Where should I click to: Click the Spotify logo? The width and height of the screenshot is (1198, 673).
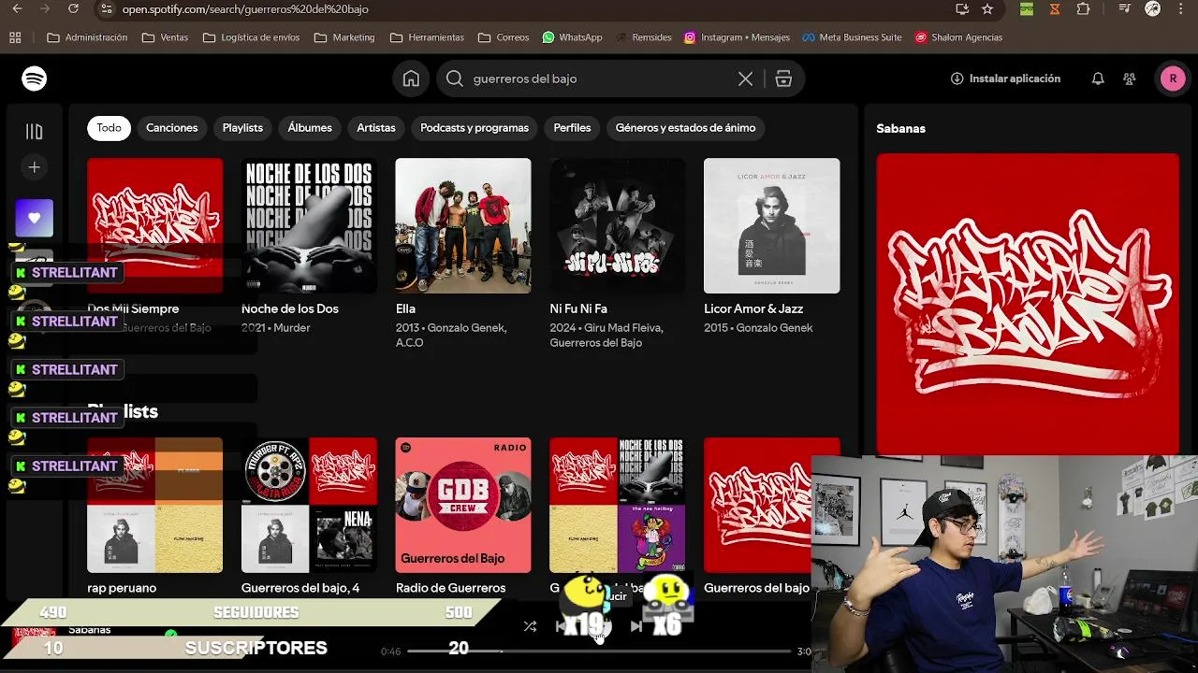[x=35, y=79]
